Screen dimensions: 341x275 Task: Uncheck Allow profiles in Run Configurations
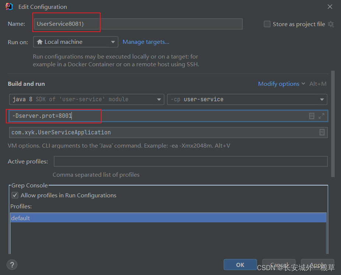pos(15,195)
